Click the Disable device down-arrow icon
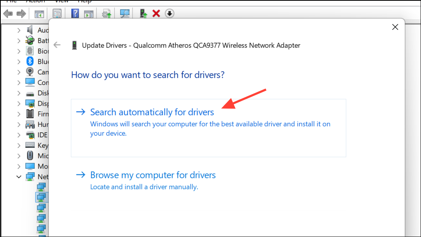421x237 pixels. [169, 14]
